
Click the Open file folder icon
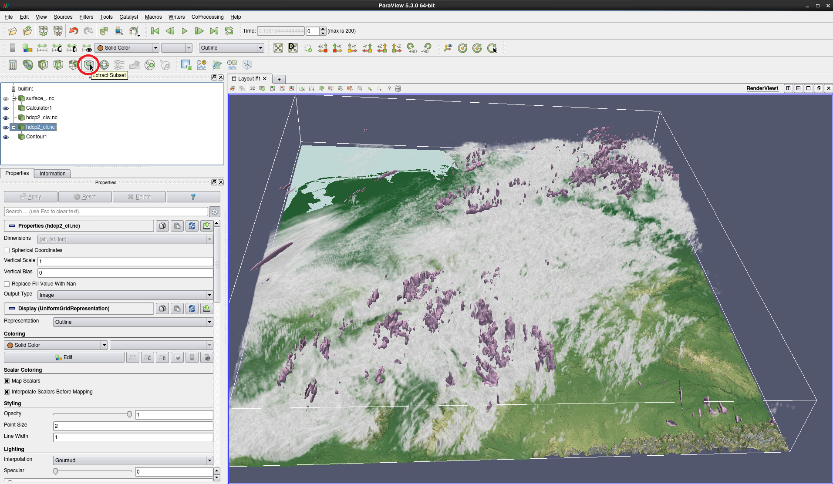[x=13, y=31]
